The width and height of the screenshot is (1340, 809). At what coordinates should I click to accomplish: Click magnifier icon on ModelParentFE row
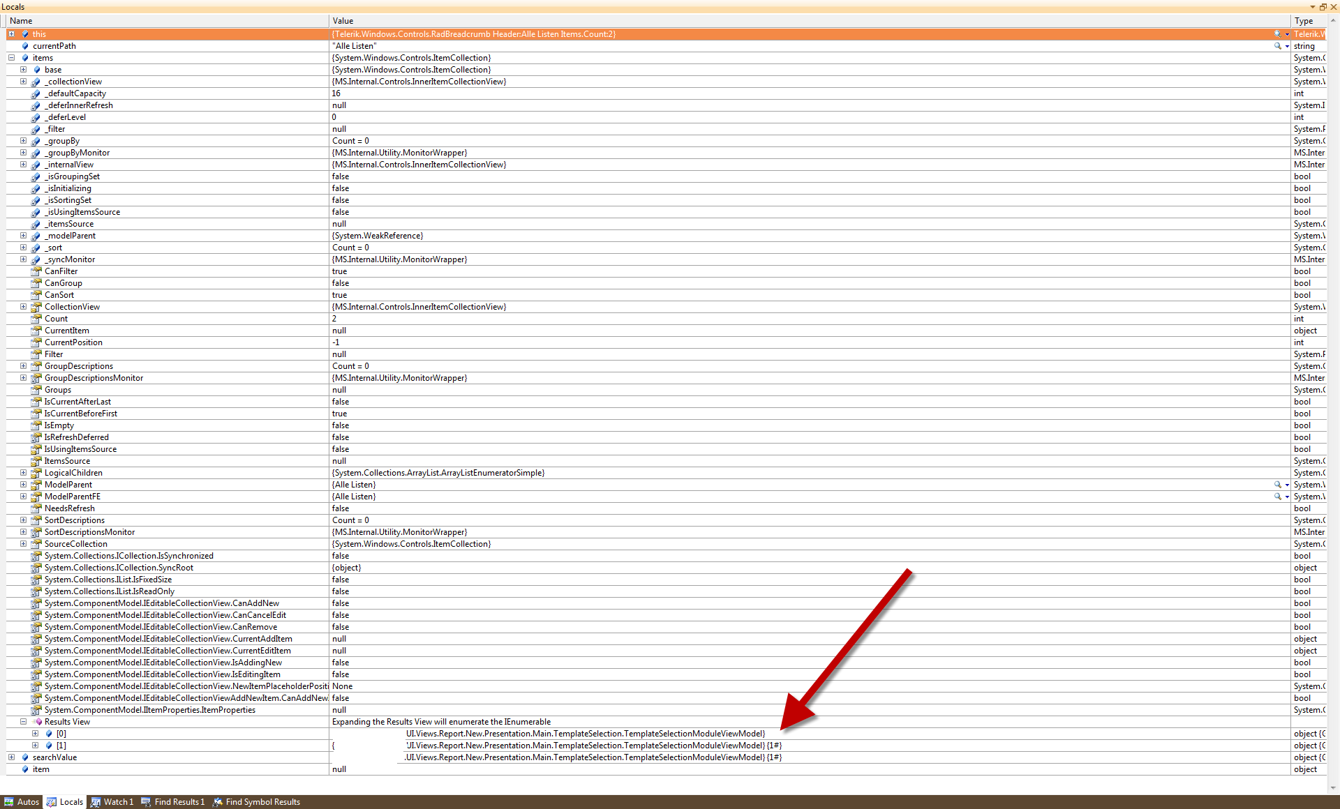pyautogui.click(x=1277, y=497)
